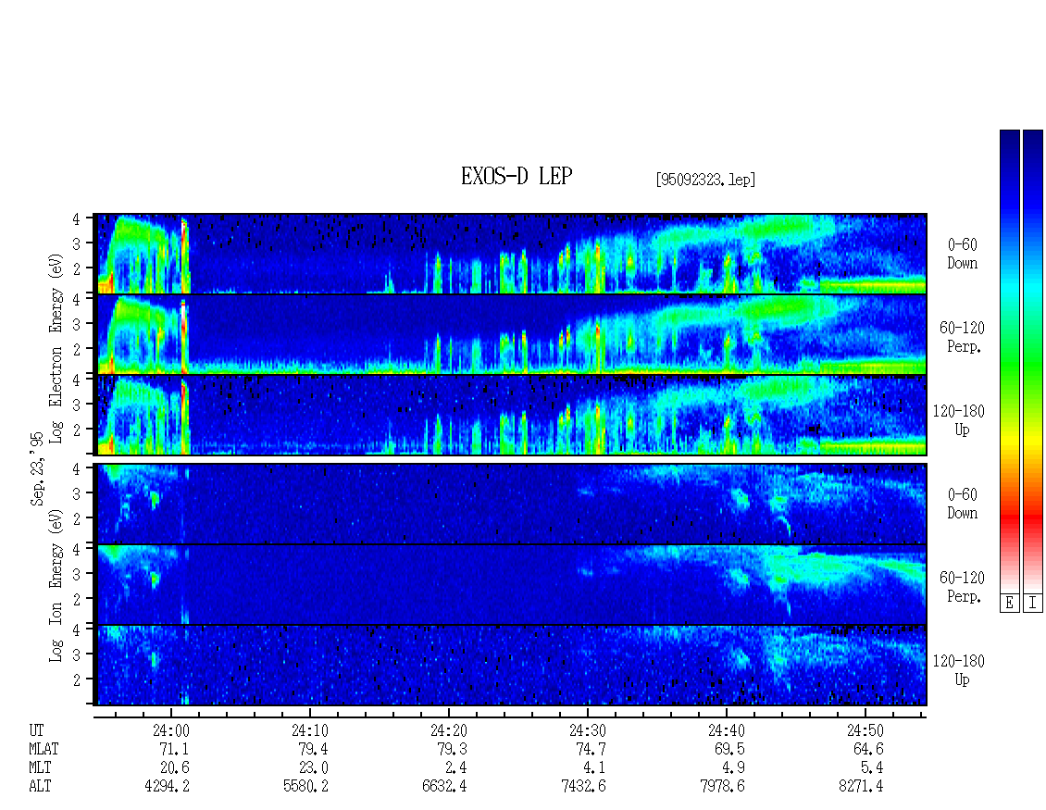The image size is (1046, 810).
Task: Click the 24:30 time tick label
Action: (x=588, y=730)
